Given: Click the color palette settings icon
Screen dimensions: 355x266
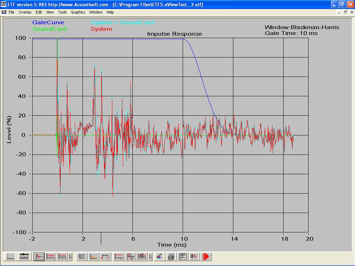Looking at the screenshot, I should coord(159,257).
